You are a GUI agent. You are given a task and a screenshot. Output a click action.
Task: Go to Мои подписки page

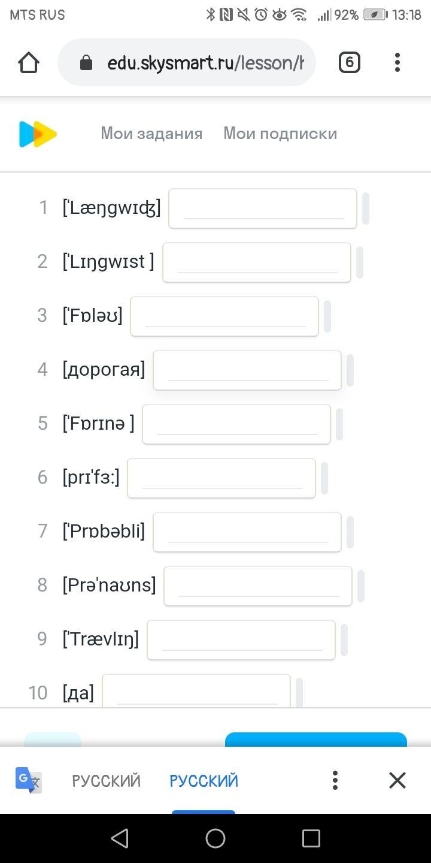(280, 134)
